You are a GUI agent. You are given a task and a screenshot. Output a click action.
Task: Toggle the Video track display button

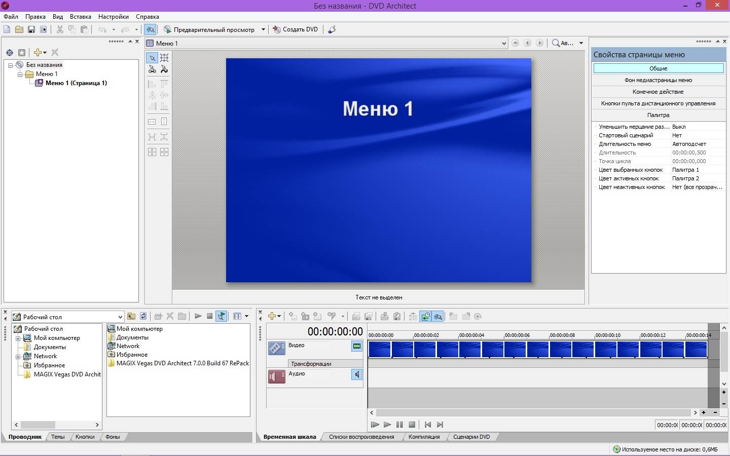[x=357, y=346]
